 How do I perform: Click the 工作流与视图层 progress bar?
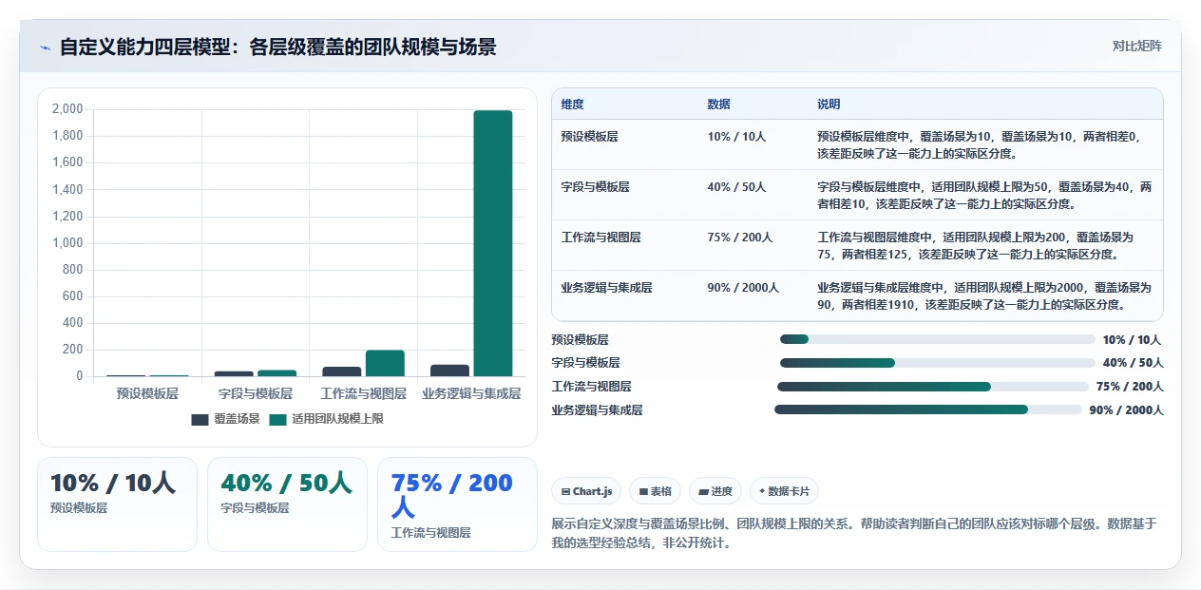pos(933,387)
